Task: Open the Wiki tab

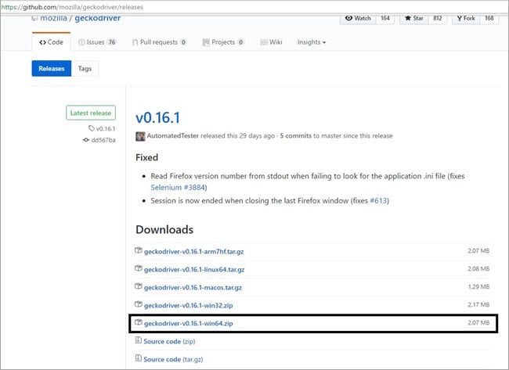Action: 272,42
